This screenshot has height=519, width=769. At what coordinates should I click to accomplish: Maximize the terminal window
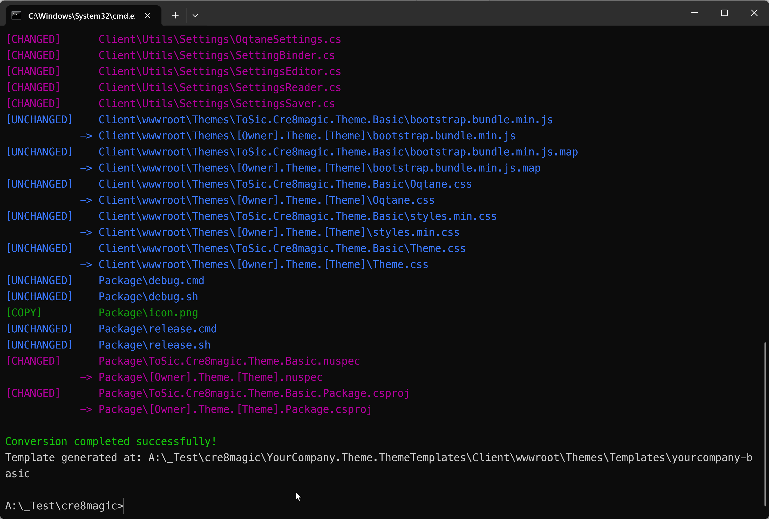coord(724,13)
